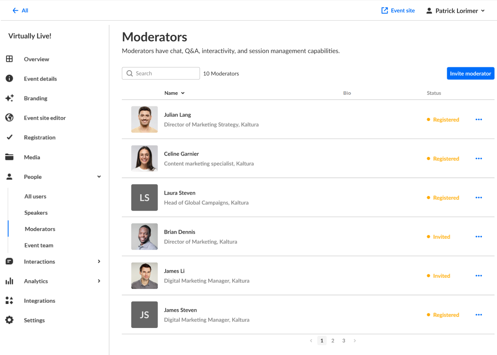497x355 pixels.
Task: Open more options for Julian Lang
Action: pos(479,120)
